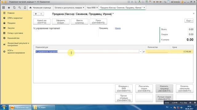Viewport: 197px width, 110px height.
Task: Click Операции с ККМ button
Action: [124, 89]
